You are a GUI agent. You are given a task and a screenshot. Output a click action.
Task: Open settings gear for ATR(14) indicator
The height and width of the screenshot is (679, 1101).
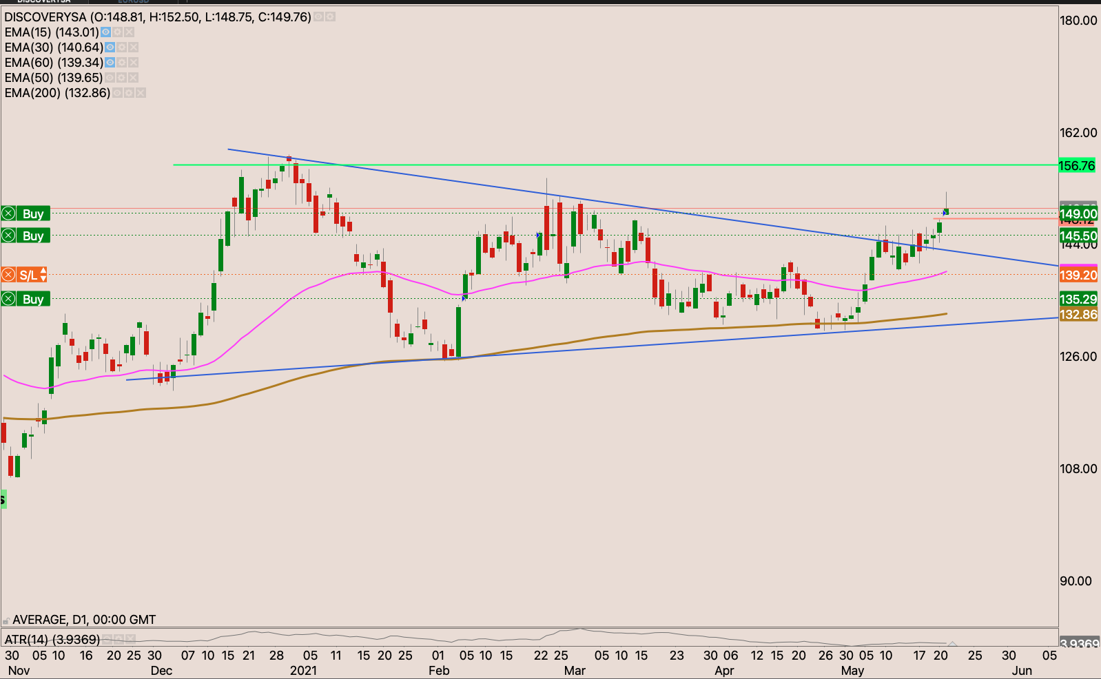tap(118, 640)
